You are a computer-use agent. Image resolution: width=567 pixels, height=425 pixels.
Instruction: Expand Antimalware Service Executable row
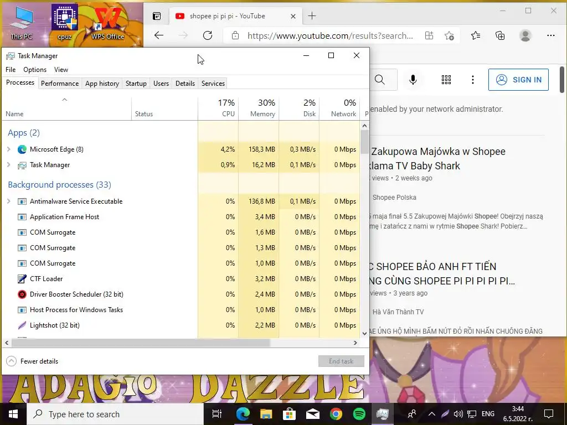9,201
